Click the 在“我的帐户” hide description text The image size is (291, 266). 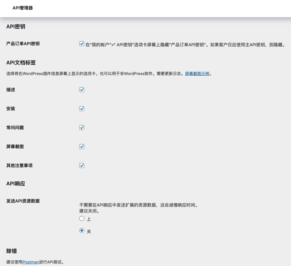(185, 45)
